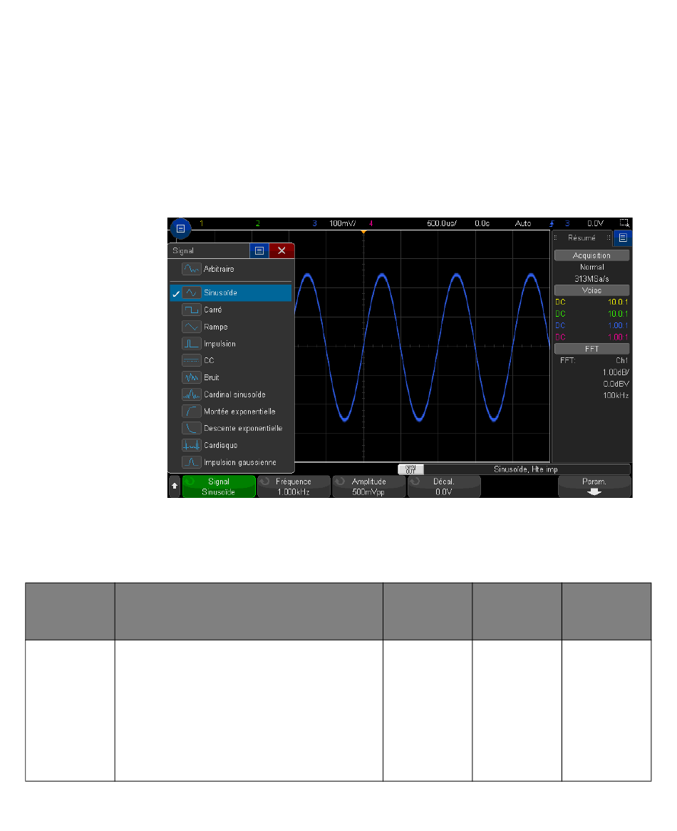Click the 0.0s delay value
677x831 pixels.
click(482, 224)
